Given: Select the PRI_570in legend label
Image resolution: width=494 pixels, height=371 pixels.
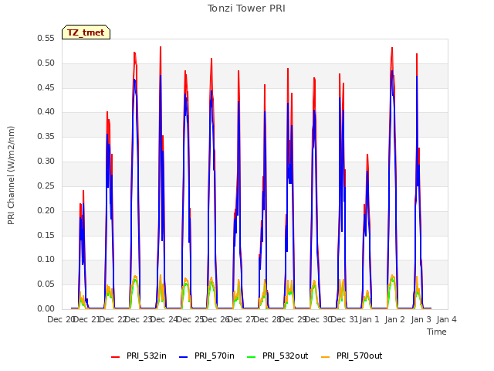Looking at the screenshot, I should [x=215, y=356].
